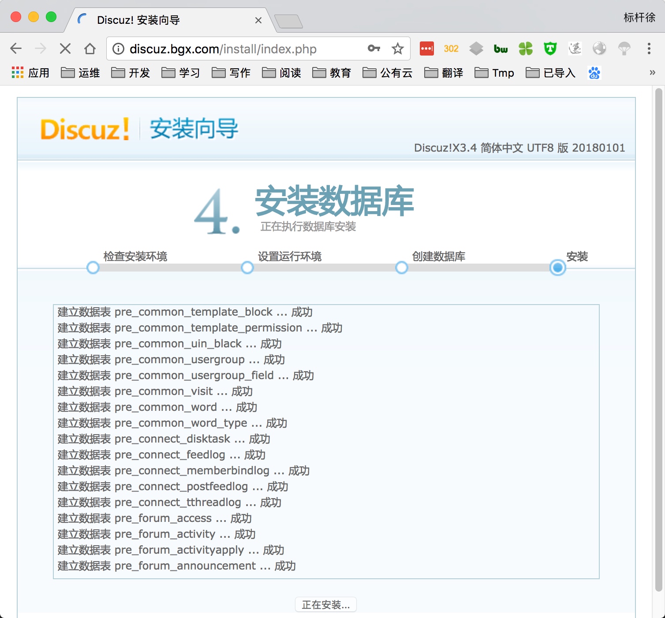Click the browser forward arrow

41,48
